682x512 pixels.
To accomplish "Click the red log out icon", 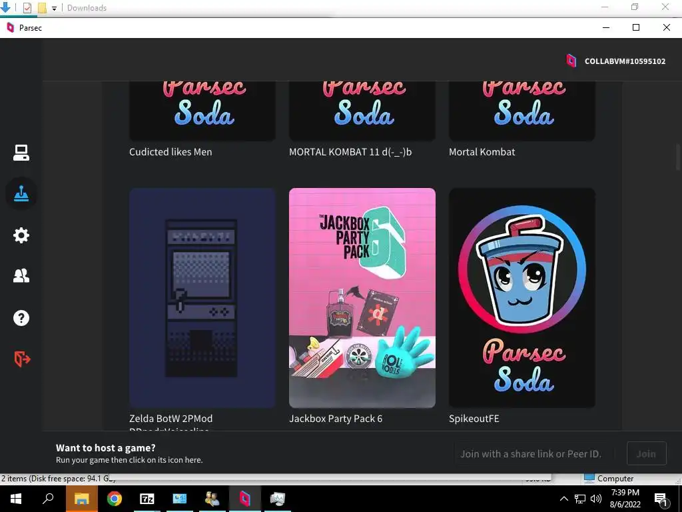I will [x=22, y=359].
